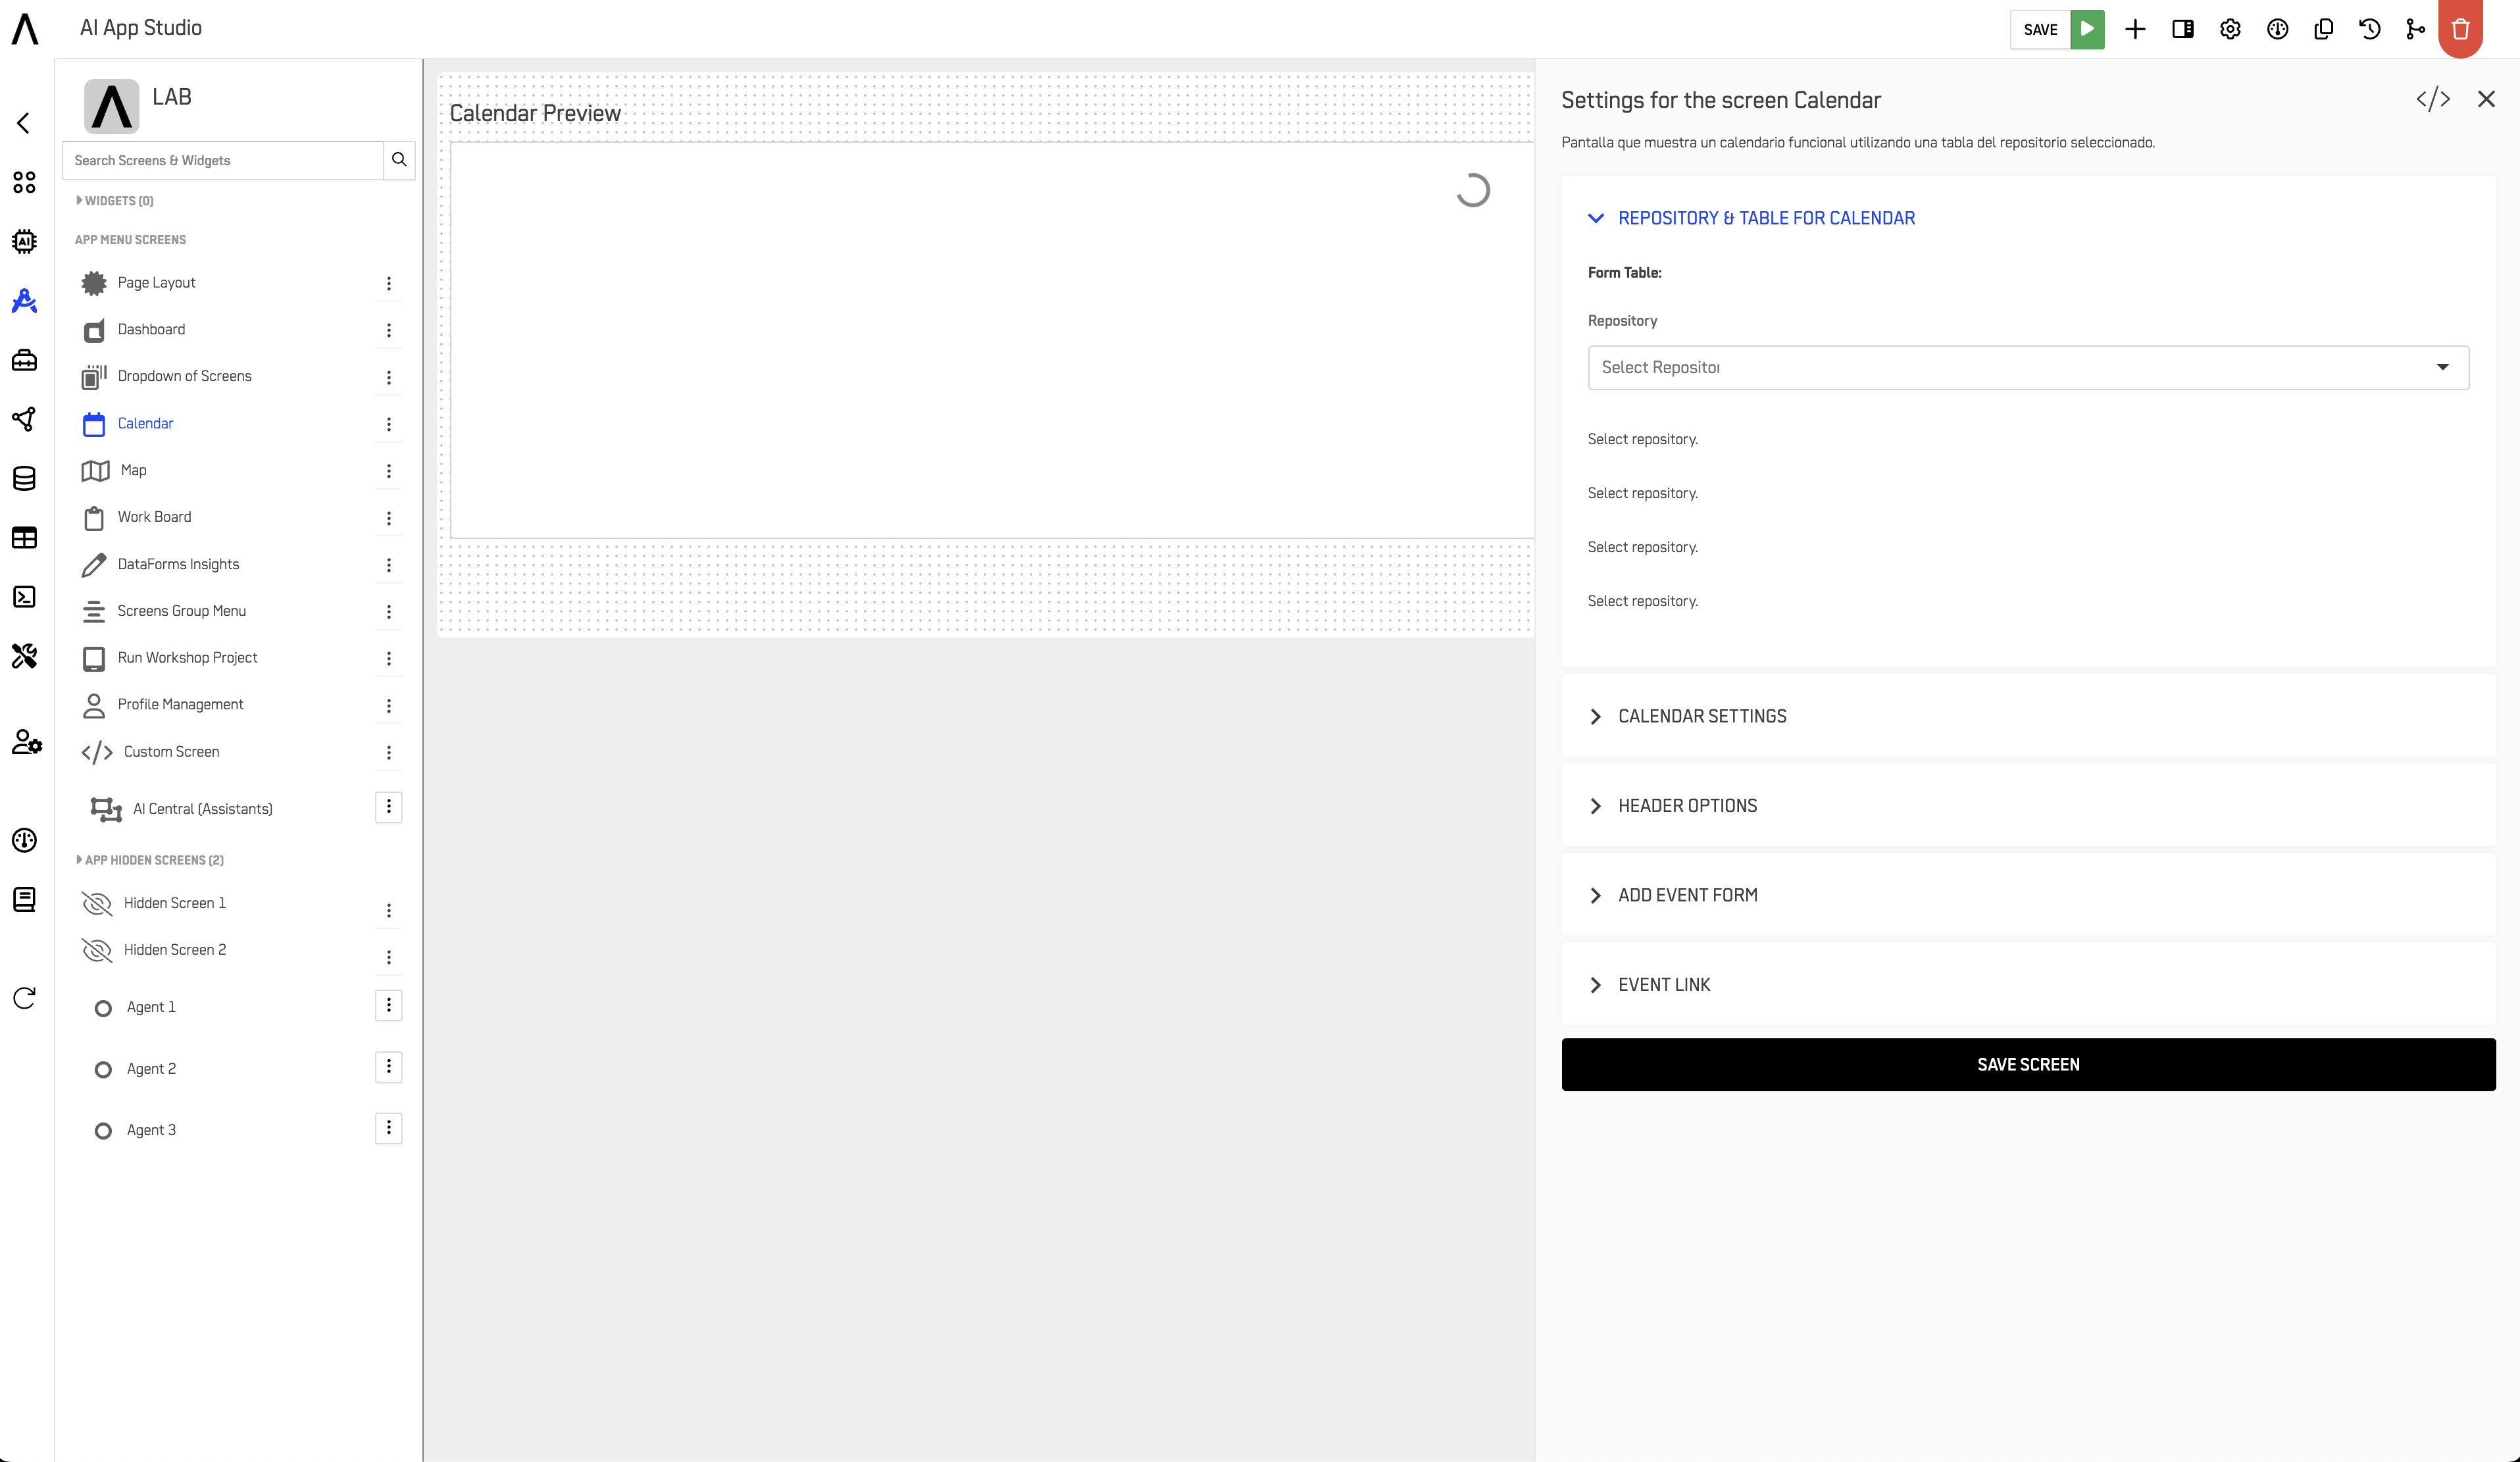Open the version history icon in toolbar
This screenshot has width=2520, height=1462.
(2369, 29)
